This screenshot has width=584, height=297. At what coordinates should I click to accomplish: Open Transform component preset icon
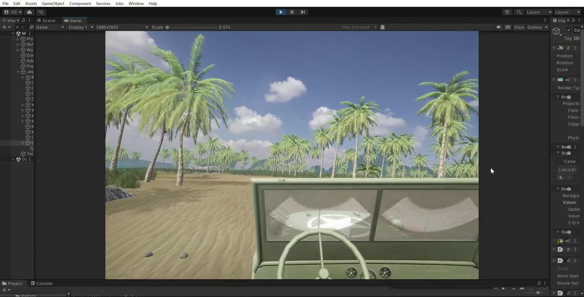tap(568, 48)
